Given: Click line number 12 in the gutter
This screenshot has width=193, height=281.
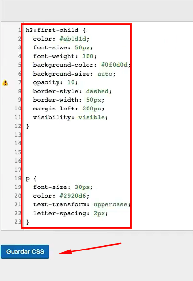Looking at the screenshot, I should (18, 126).
